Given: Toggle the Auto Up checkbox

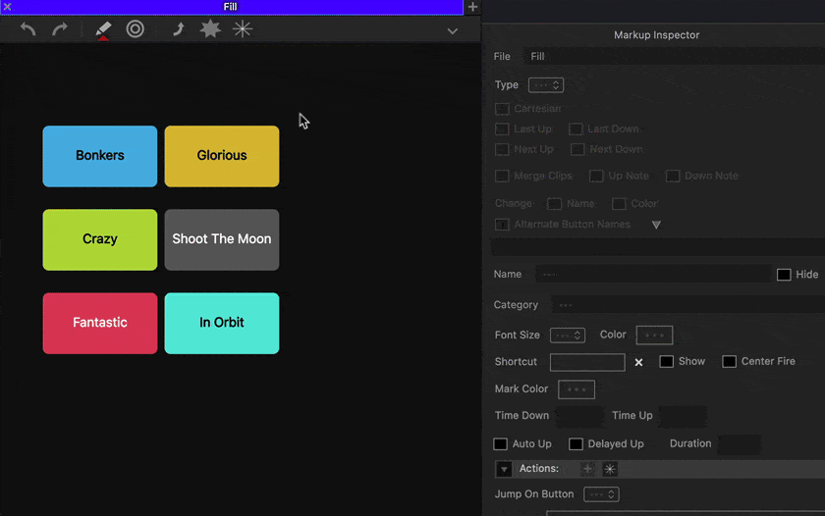Looking at the screenshot, I should pyautogui.click(x=500, y=444).
